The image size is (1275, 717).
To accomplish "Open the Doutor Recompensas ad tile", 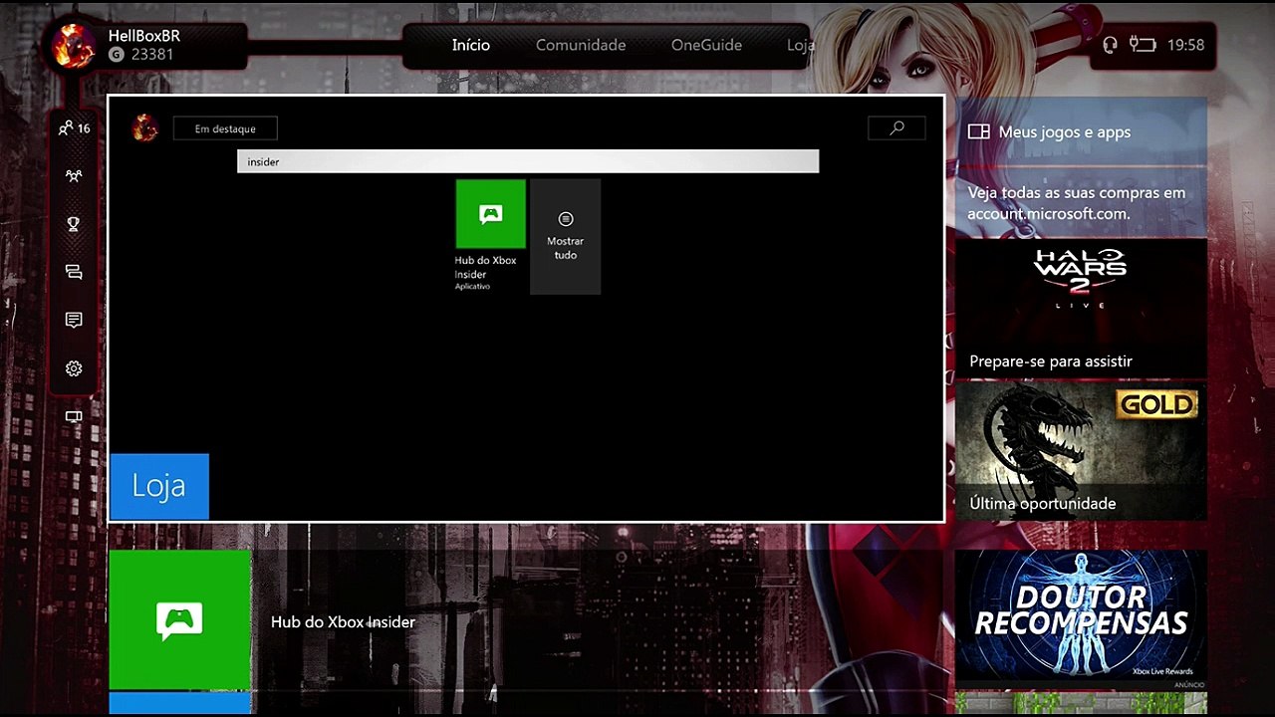I will click(x=1081, y=617).
